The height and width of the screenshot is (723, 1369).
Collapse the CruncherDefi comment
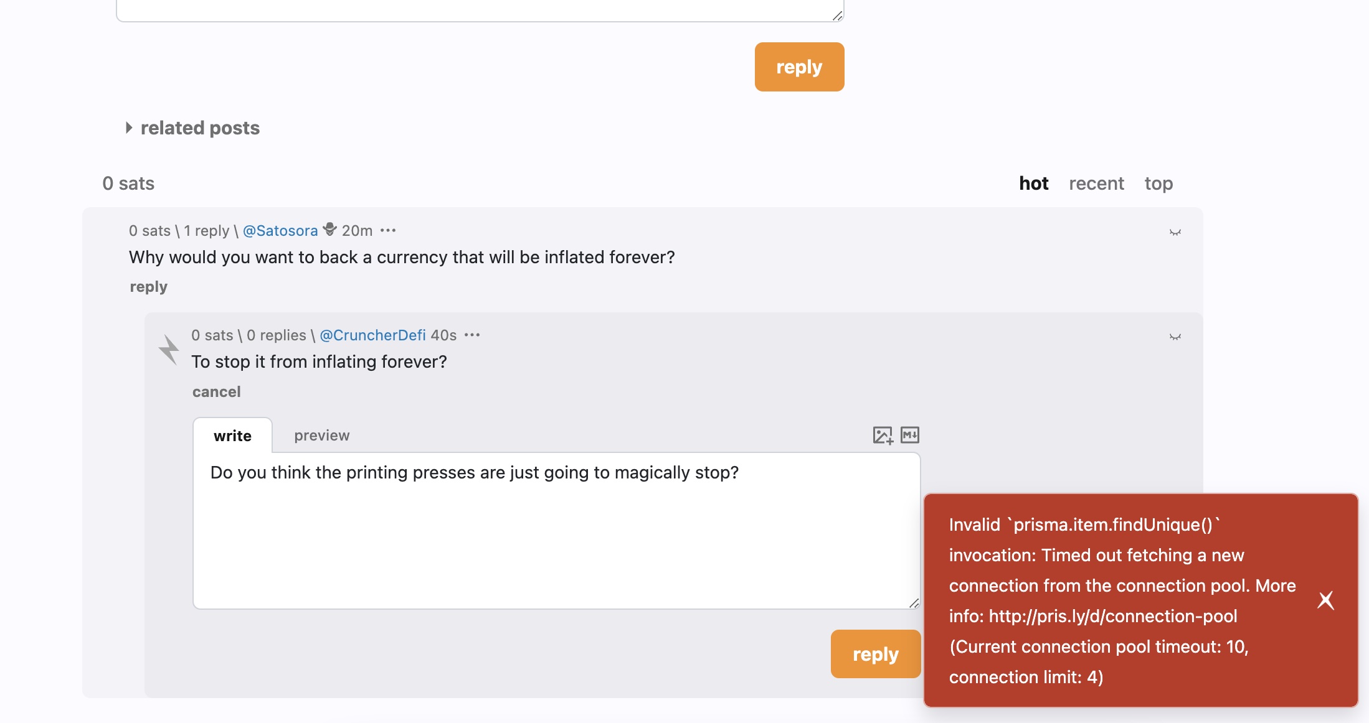[x=1175, y=337]
